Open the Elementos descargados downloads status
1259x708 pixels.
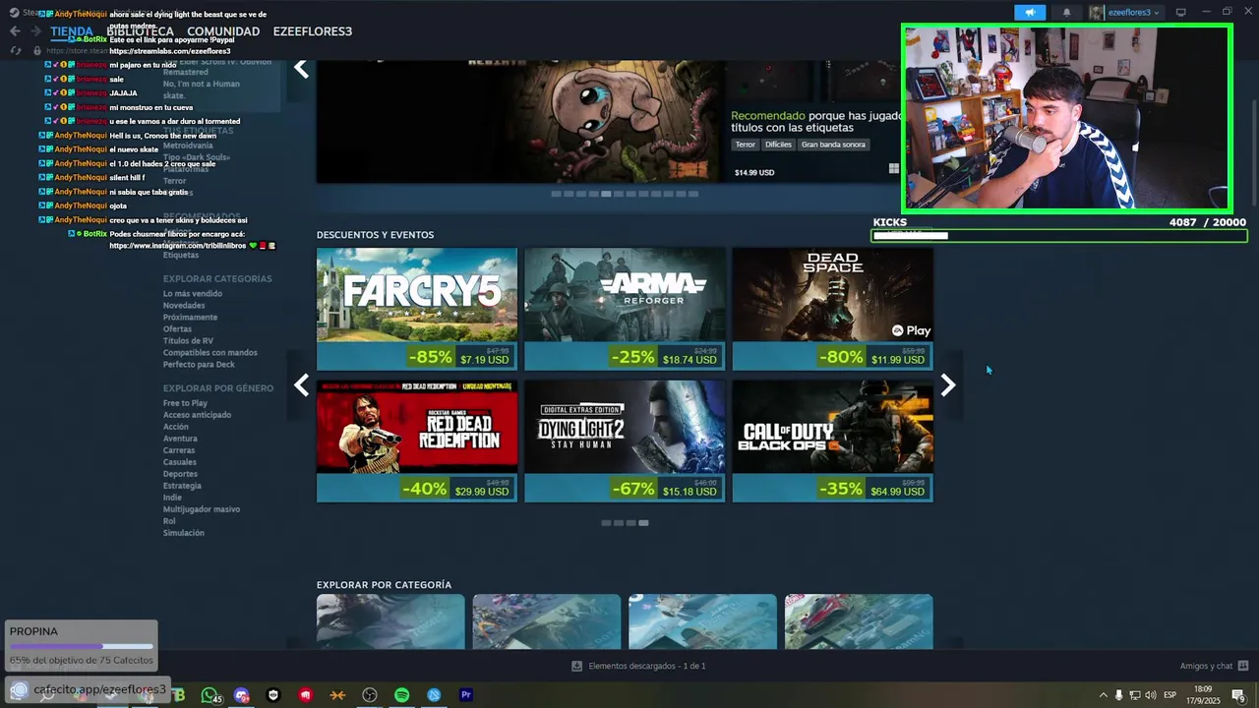[x=647, y=666]
